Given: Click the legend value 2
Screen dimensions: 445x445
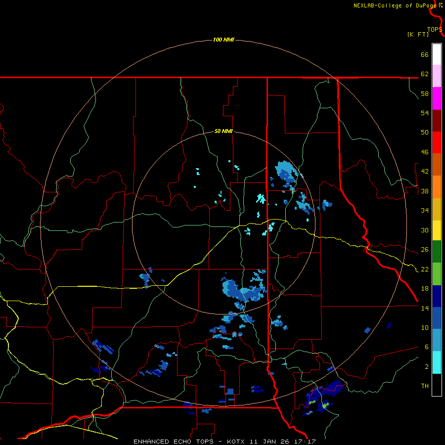Looking at the screenshot, I should pyautogui.click(x=427, y=367).
